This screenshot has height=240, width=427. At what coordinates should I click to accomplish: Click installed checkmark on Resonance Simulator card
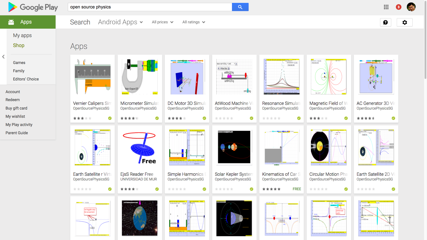tap(299, 118)
